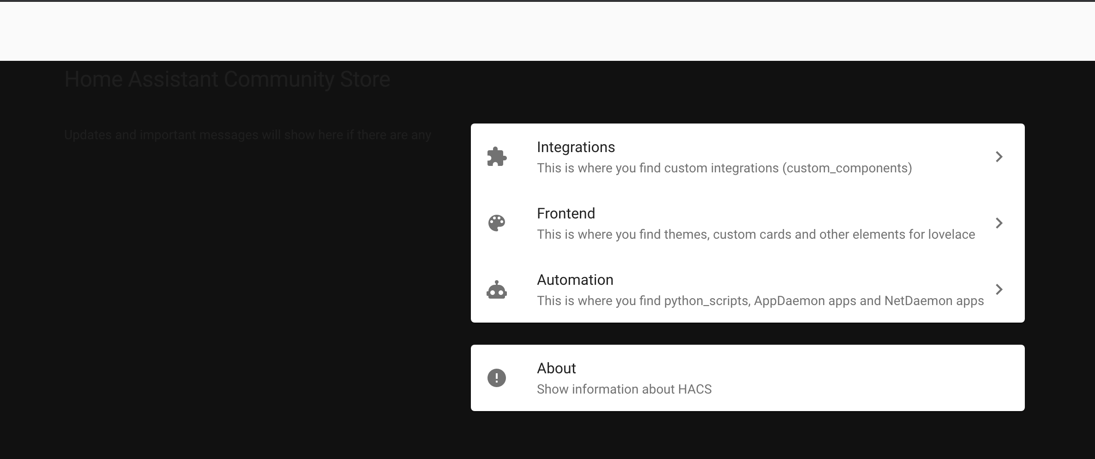The height and width of the screenshot is (459, 1095).
Task: Click the robot head icon for Automation
Action: 497,289
